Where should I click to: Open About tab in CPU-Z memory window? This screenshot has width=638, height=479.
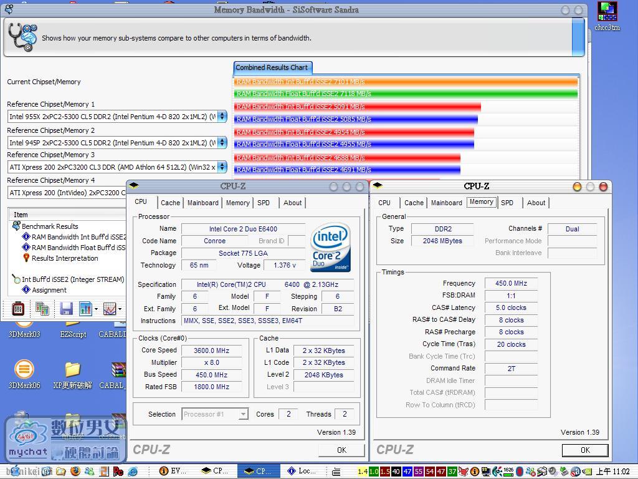click(x=536, y=203)
